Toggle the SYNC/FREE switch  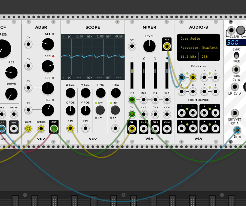236,56
